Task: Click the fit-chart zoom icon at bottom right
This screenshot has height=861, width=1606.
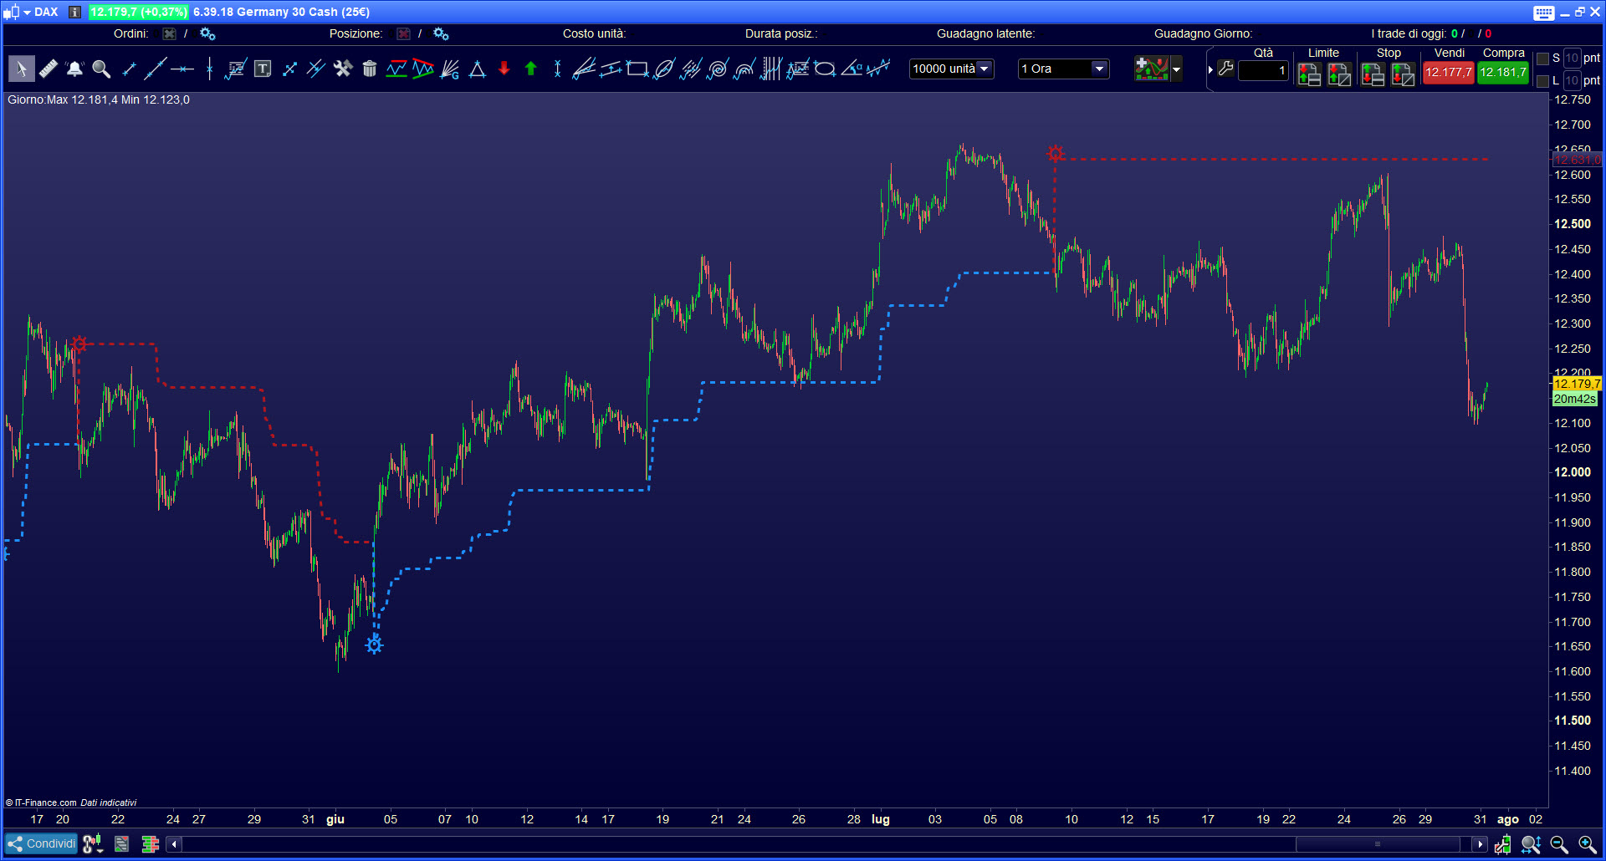Action: tap(1531, 844)
